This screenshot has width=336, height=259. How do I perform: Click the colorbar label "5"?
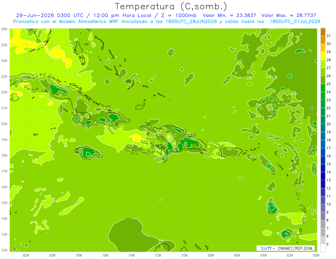327,244
